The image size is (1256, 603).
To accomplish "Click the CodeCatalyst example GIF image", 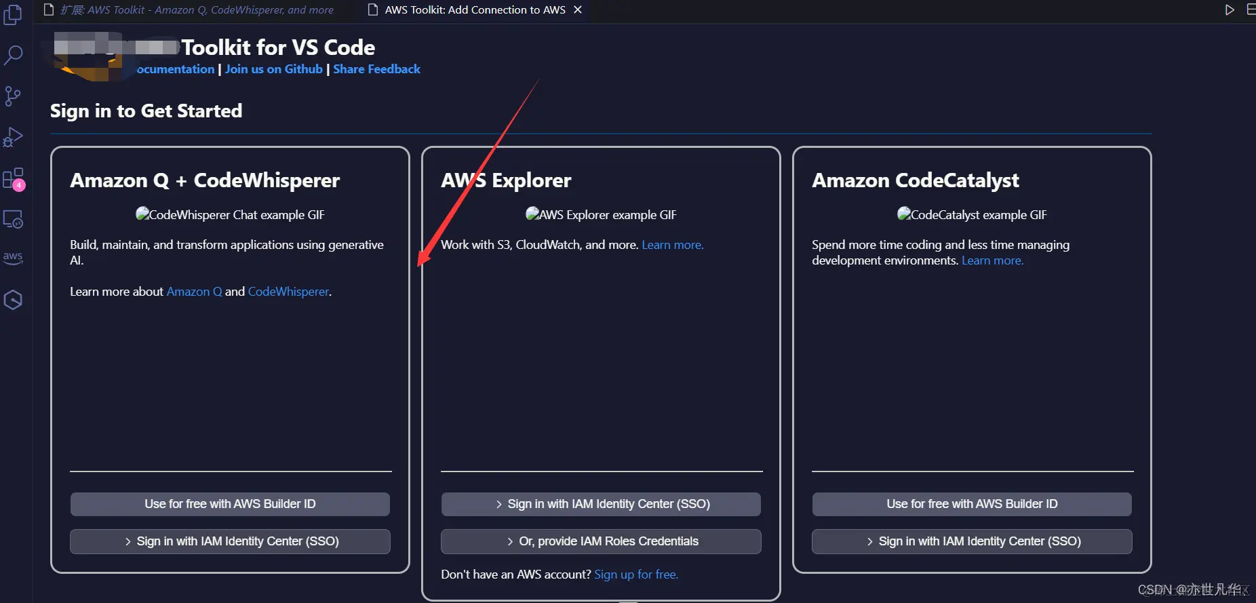I will click(972, 214).
